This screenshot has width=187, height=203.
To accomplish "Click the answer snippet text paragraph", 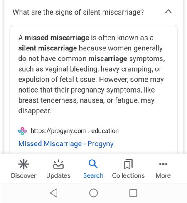I will (91, 74).
